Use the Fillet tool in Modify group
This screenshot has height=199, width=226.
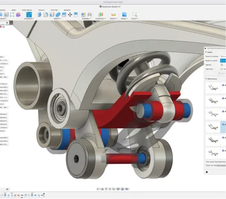[46, 15]
